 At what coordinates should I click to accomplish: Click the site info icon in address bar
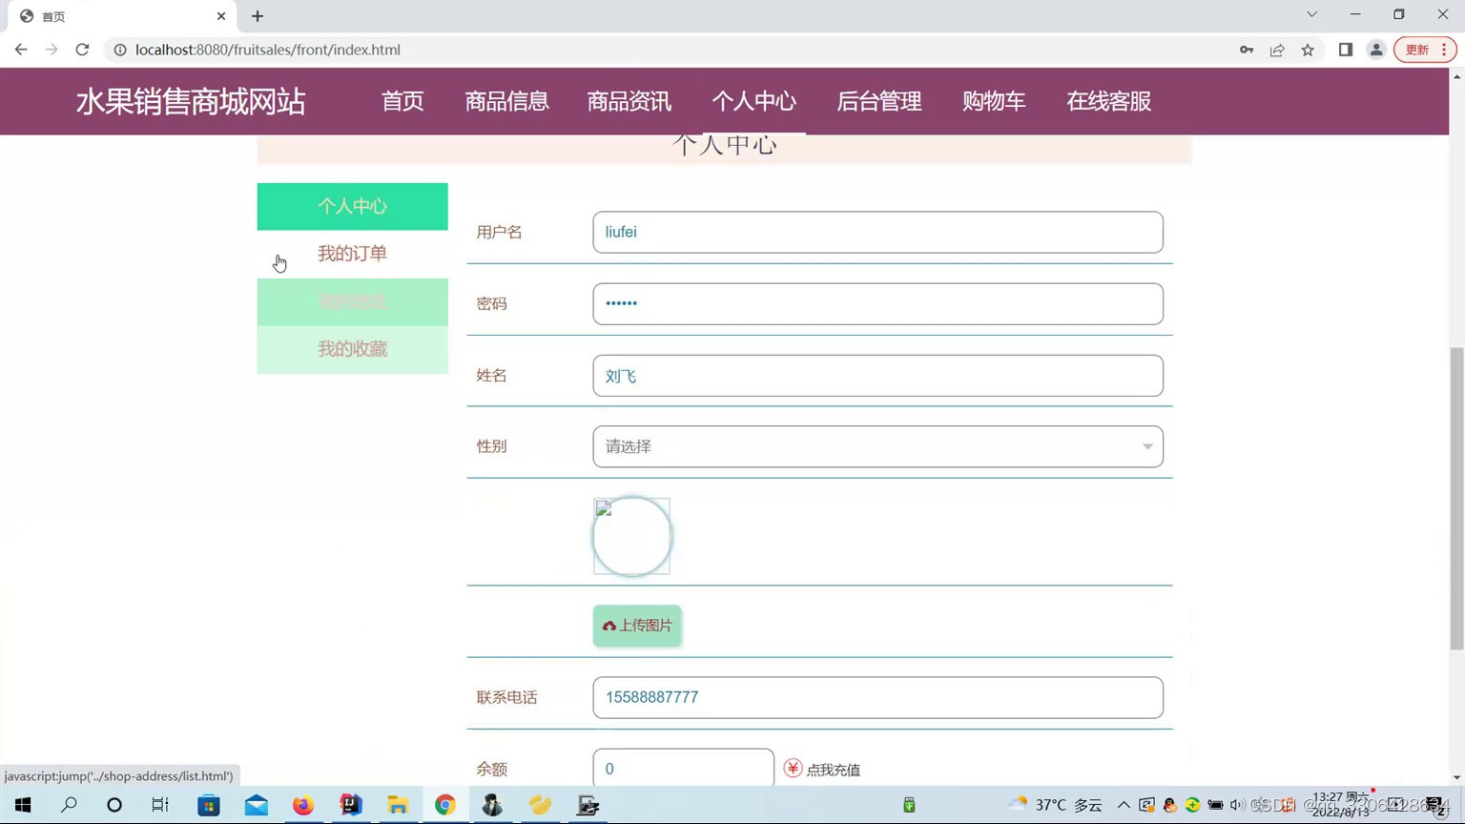point(120,50)
